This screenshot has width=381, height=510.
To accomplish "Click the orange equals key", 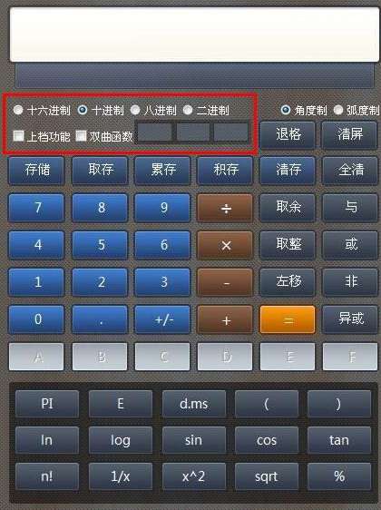I will pyautogui.click(x=288, y=319).
